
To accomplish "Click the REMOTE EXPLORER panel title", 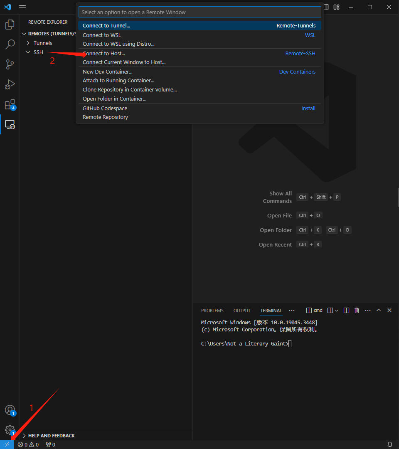I will pos(48,22).
